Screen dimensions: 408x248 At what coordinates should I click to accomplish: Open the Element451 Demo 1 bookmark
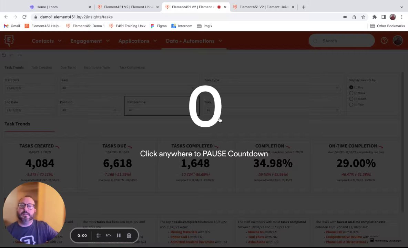point(85,26)
